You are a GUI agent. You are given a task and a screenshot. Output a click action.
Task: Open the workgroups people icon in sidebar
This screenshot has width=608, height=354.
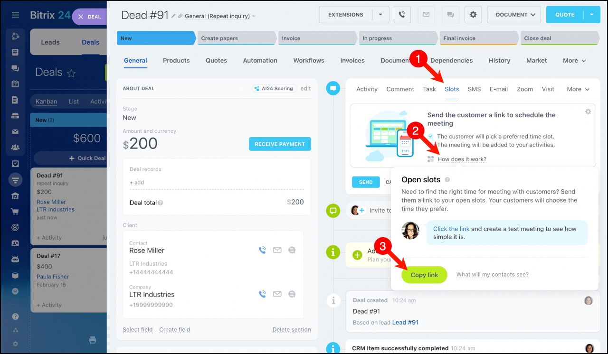coord(15,148)
